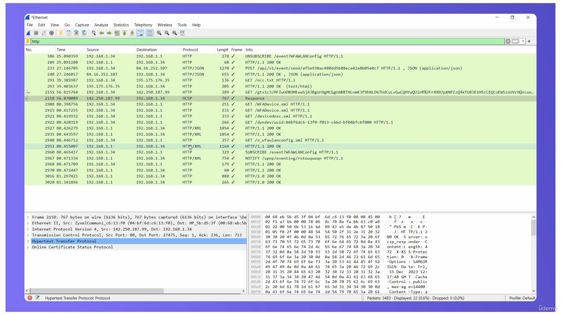561x315 pixels.
Task: Click Go to specified packet icon
Action: [117, 33]
